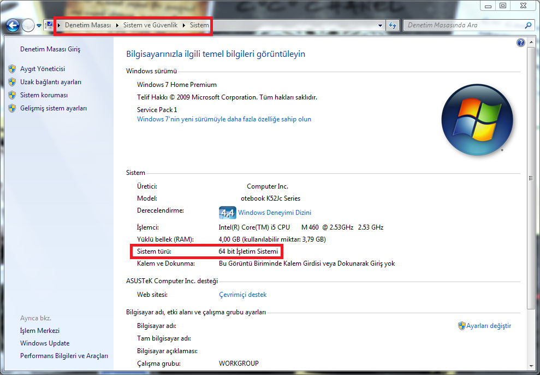
Task: Click the scrollbar down arrow
Action: pyautogui.click(x=531, y=366)
